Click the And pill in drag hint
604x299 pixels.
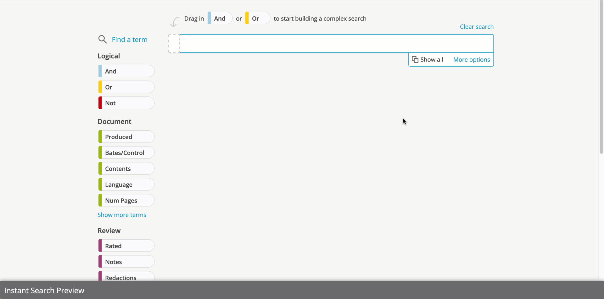click(220, 18)
